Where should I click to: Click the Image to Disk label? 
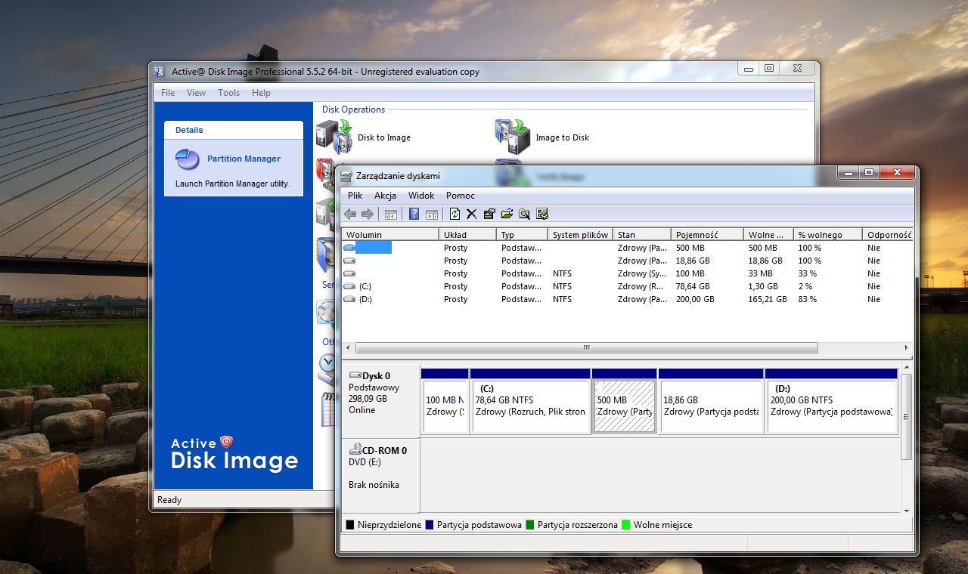click(562, 137)
